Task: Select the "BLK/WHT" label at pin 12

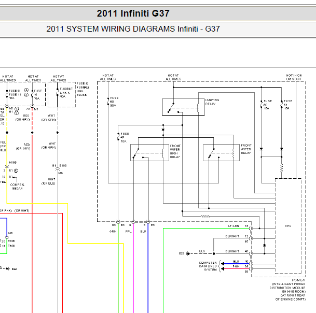Action: (232, 236)
